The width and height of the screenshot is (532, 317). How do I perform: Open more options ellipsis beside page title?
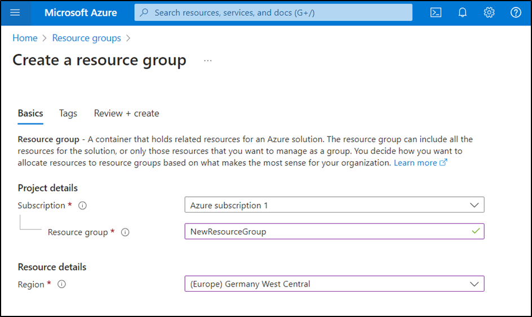(x=208, y=60)
